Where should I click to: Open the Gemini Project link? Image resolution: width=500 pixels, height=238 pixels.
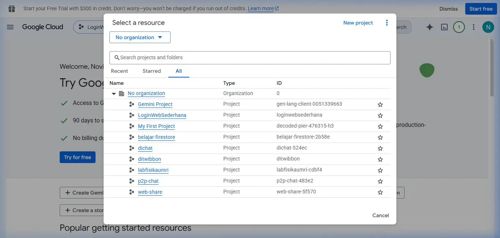tap(155, 104)
